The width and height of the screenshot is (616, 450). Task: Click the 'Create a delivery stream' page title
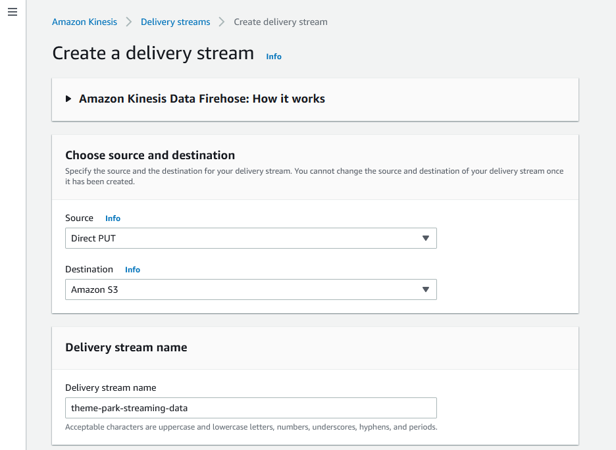pyautogui.click(x=153, y=53)
